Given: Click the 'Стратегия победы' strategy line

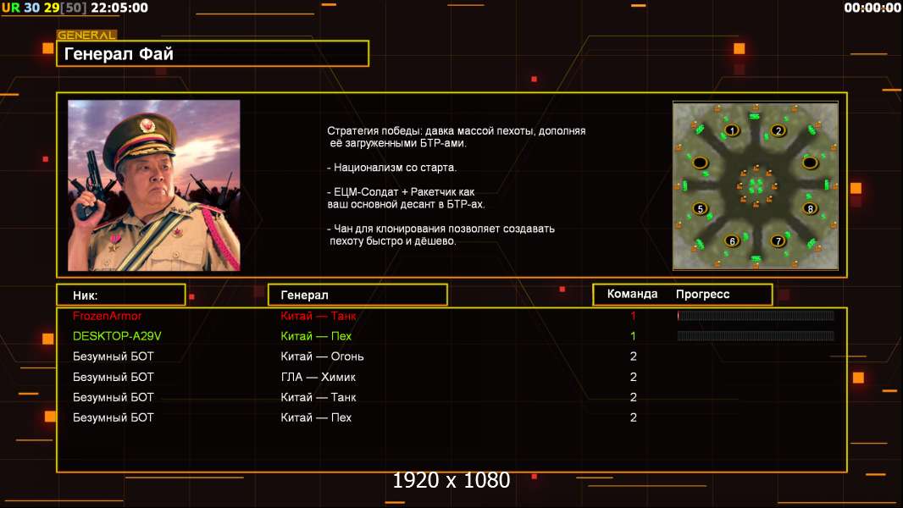Looking at the screenshot, I should click(x=456, y=137).
